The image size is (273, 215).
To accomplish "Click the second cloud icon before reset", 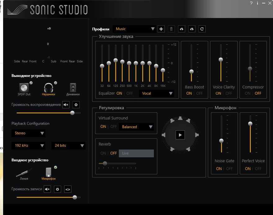I will click(x=192, y=29).
